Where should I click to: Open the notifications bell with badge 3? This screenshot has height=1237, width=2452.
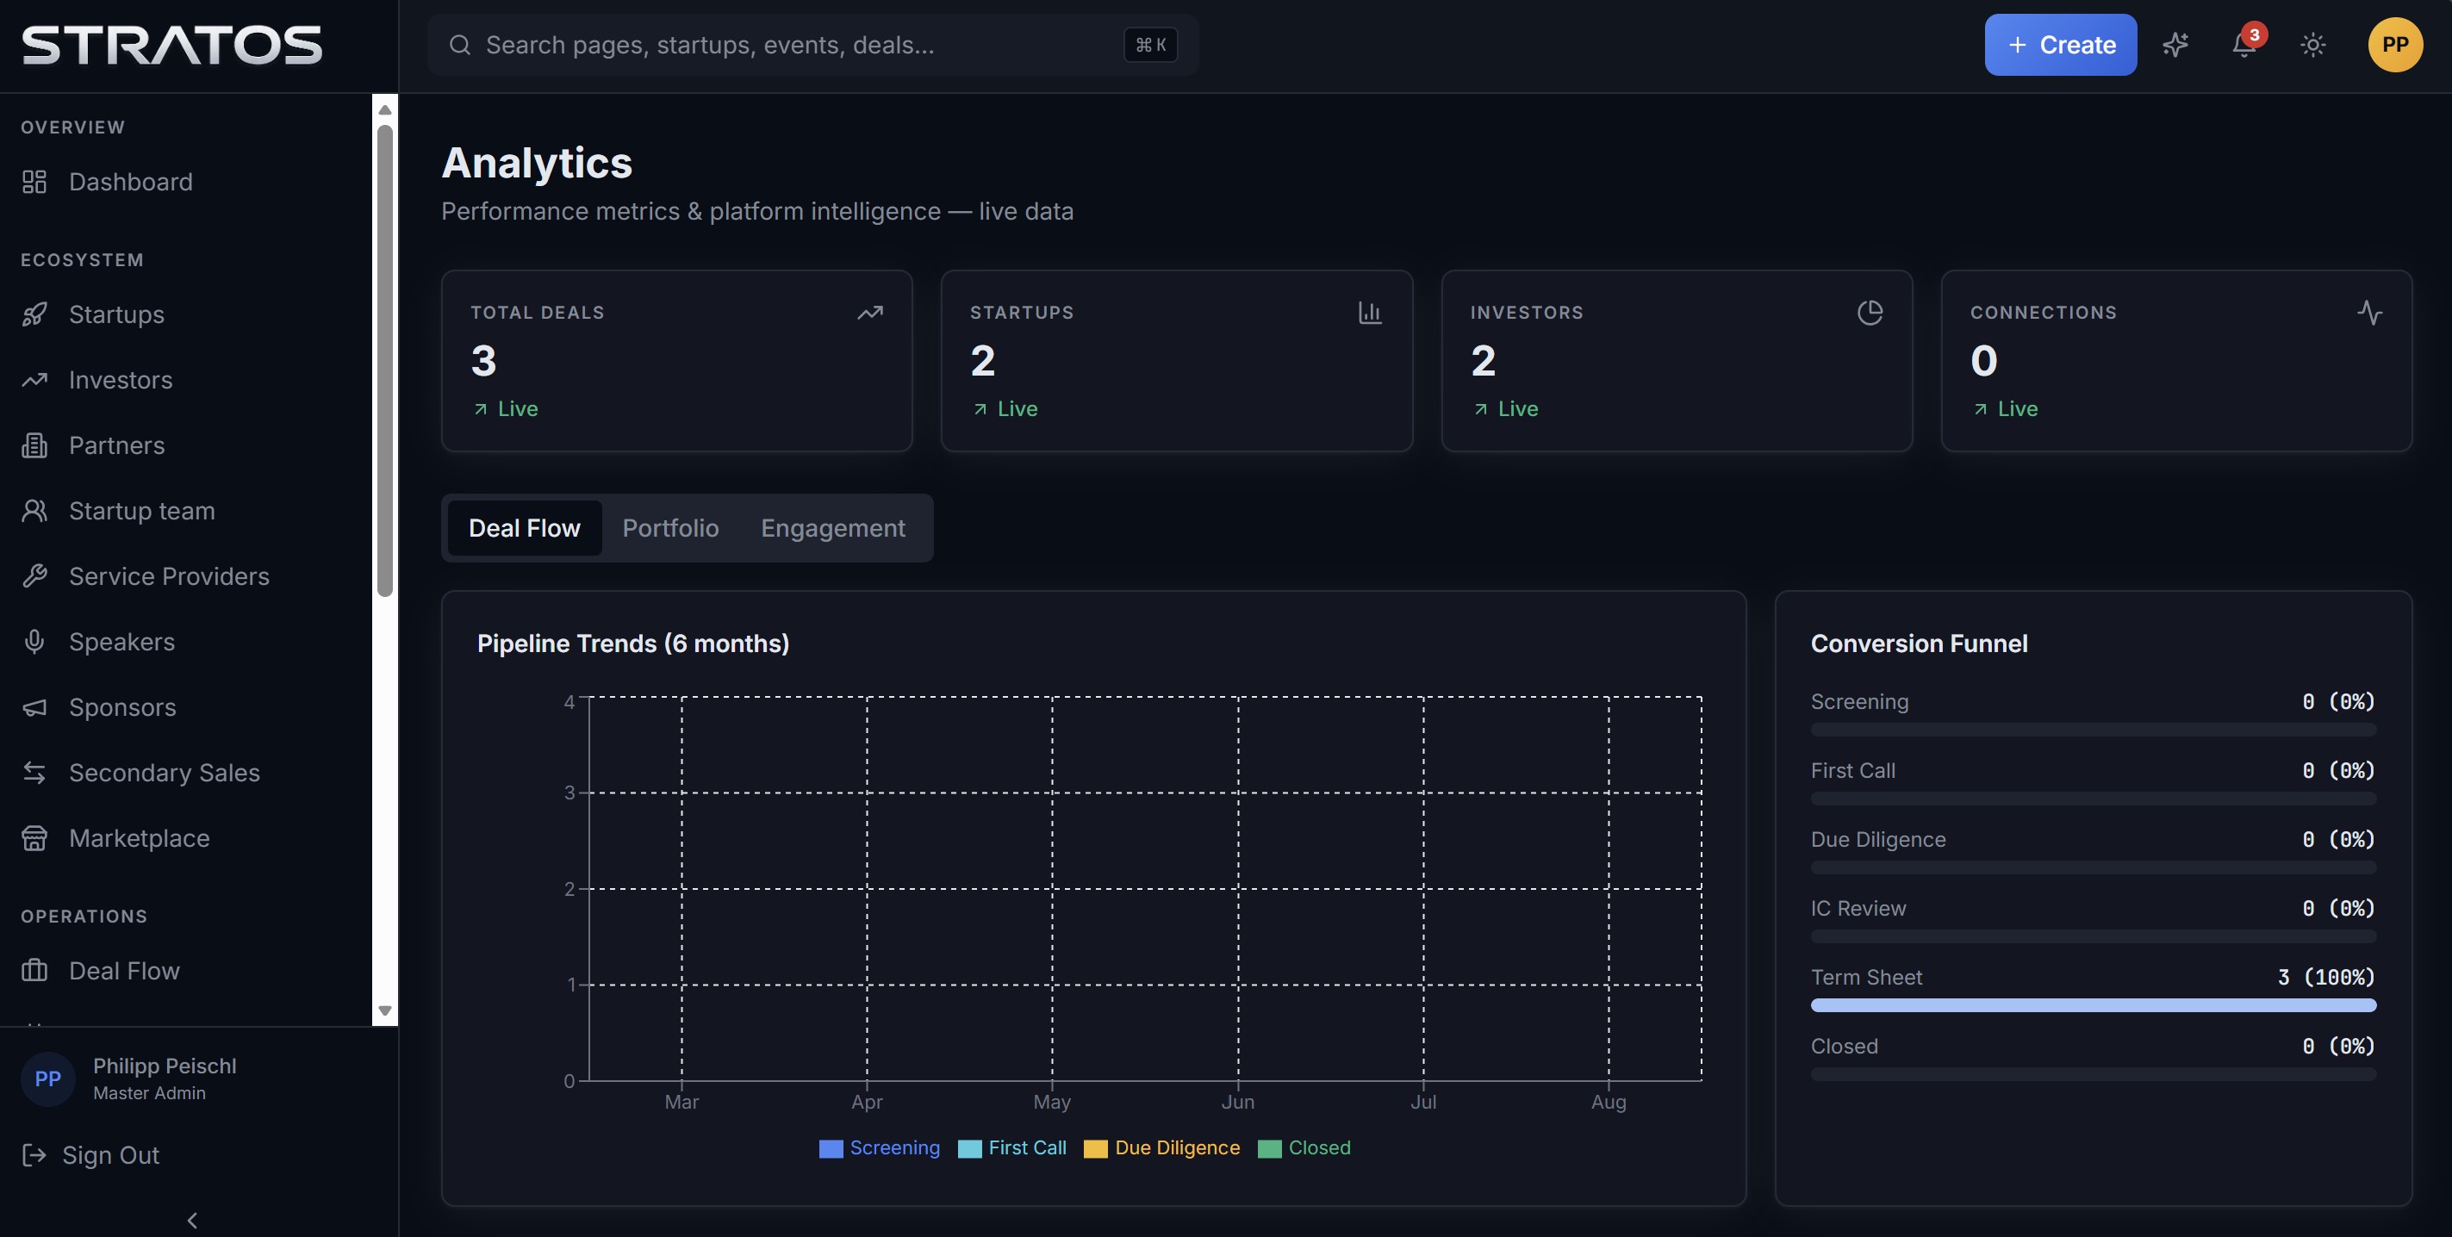coord(2244,45)
